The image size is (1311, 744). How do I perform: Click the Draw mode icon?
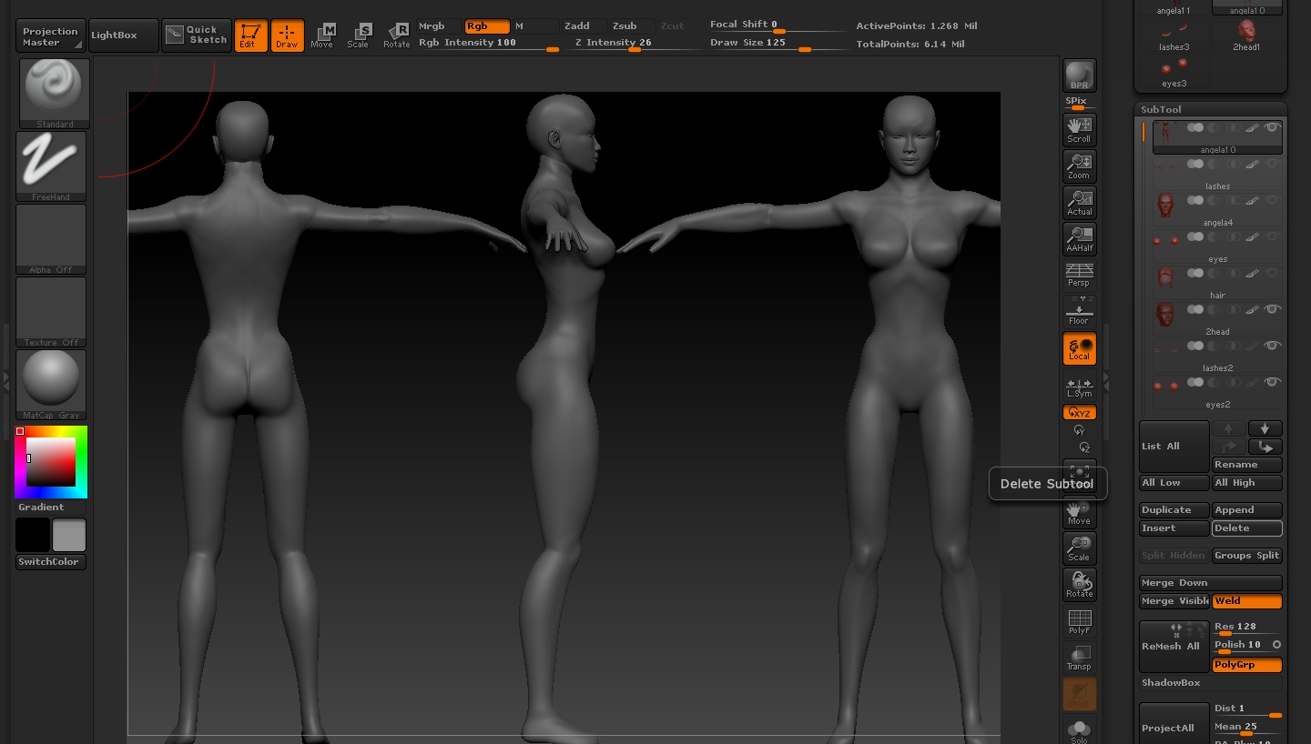[x=287, y=35]
